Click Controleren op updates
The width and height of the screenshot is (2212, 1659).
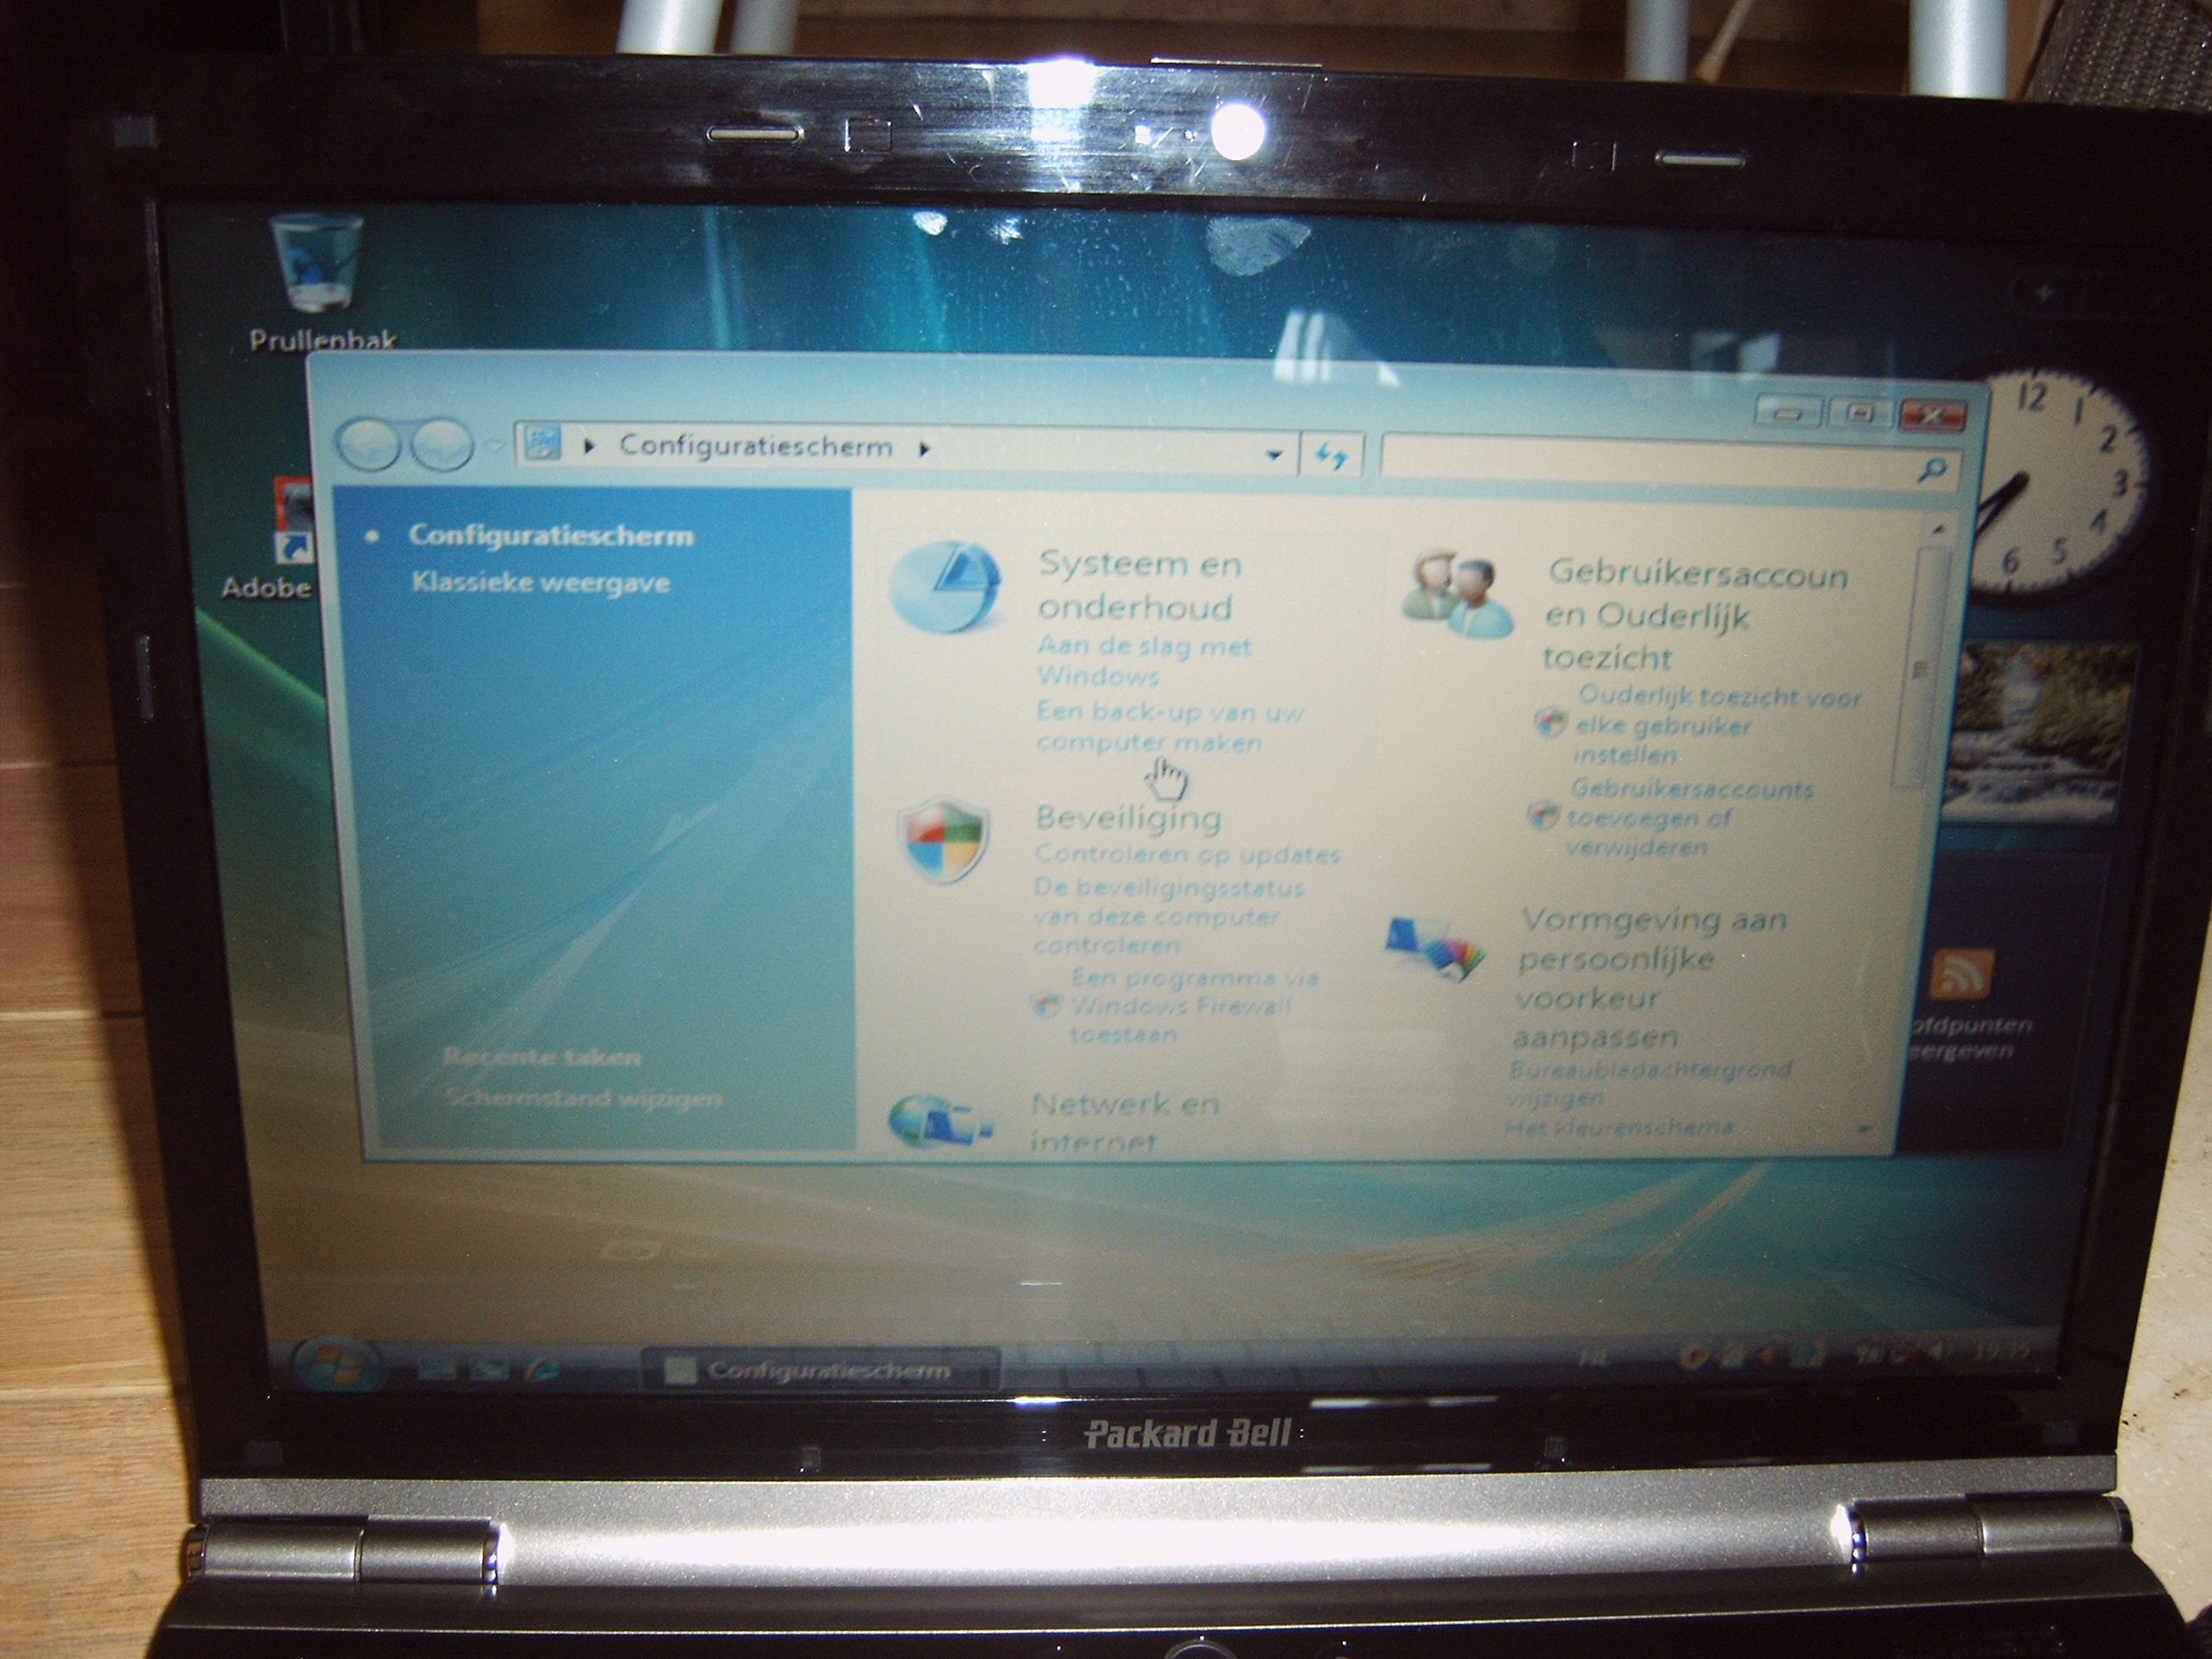click(x=1187, y=855)
